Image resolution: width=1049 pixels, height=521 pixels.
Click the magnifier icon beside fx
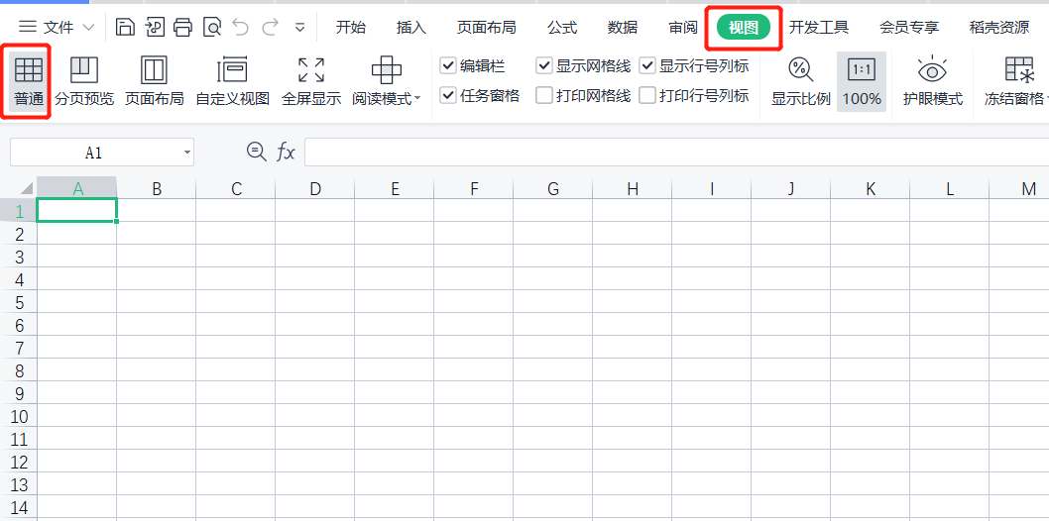(256, 152)
